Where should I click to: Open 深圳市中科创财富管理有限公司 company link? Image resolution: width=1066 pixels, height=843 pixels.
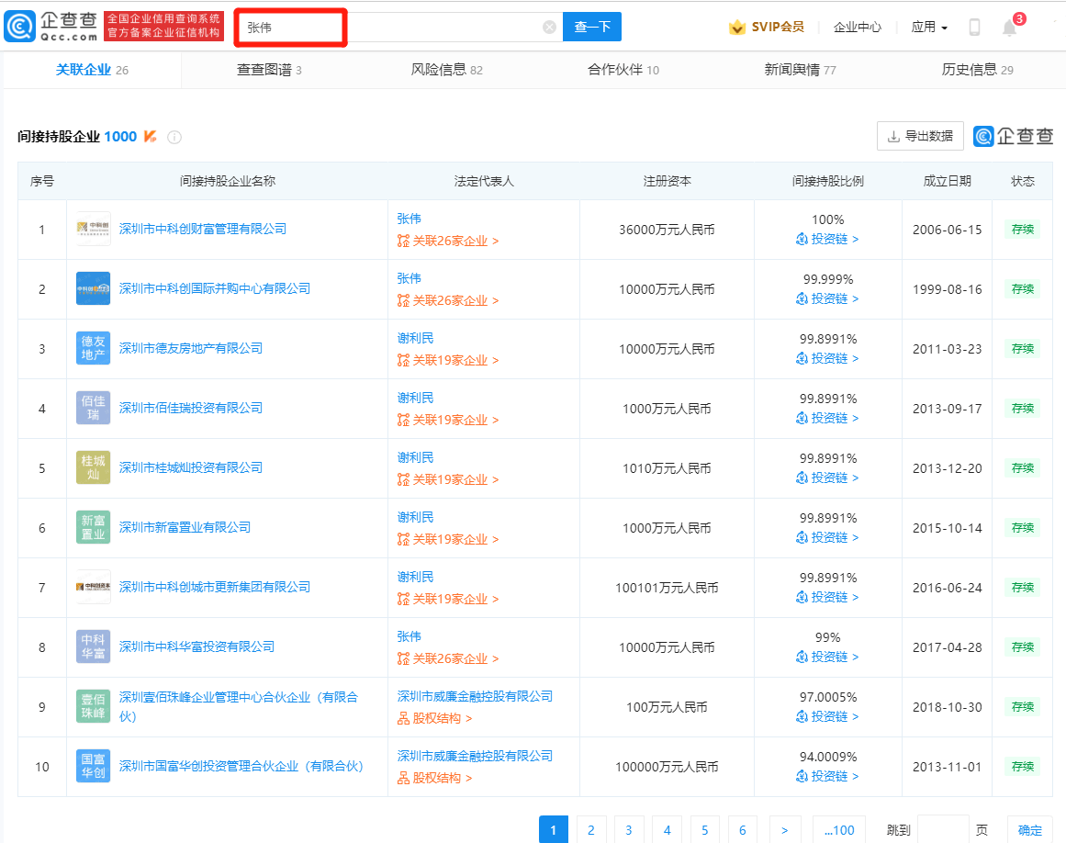click(203, 229)
